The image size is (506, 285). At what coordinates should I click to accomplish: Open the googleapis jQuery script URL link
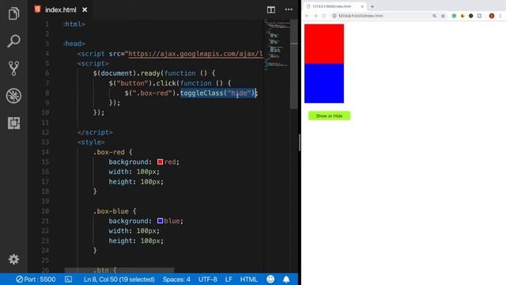coord(196,54)
